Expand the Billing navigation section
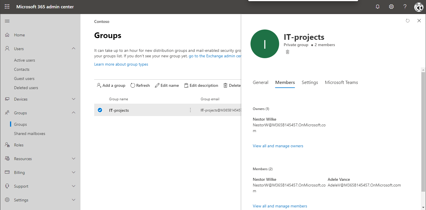This screenshot has height=210, width=426. pos(74,172)
